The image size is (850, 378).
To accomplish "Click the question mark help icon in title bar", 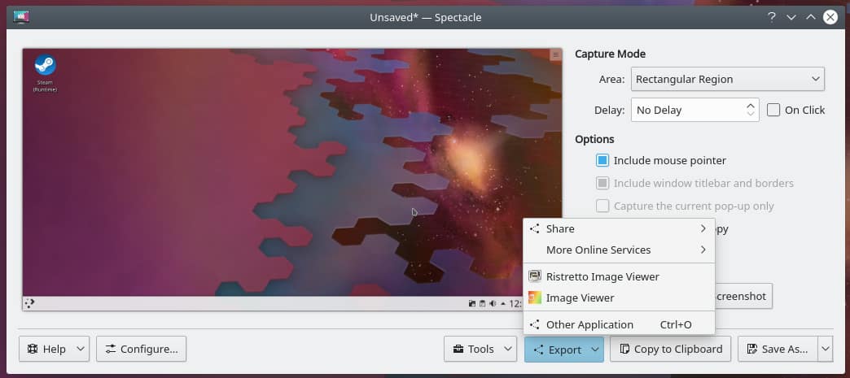I will click(771, 17).
